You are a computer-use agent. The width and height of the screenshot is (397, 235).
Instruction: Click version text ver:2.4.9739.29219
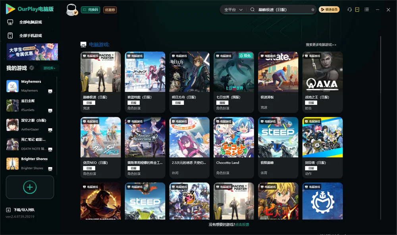(20, 216)
